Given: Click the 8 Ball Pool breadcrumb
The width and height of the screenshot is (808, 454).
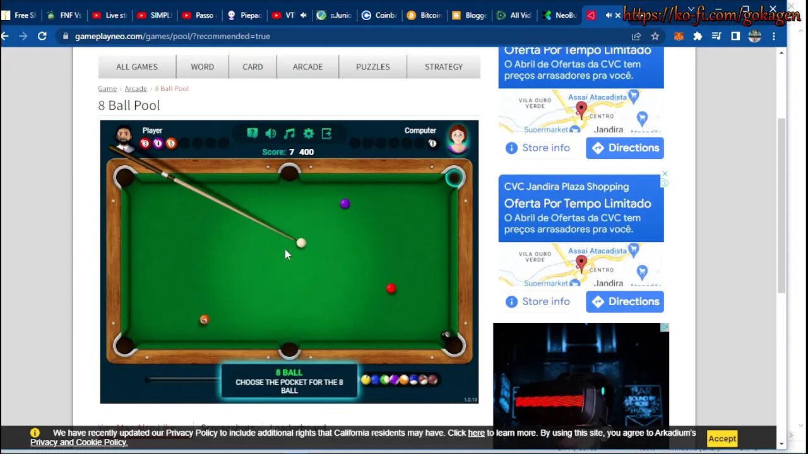Looking at the screenshot, I should coord(172,88).
